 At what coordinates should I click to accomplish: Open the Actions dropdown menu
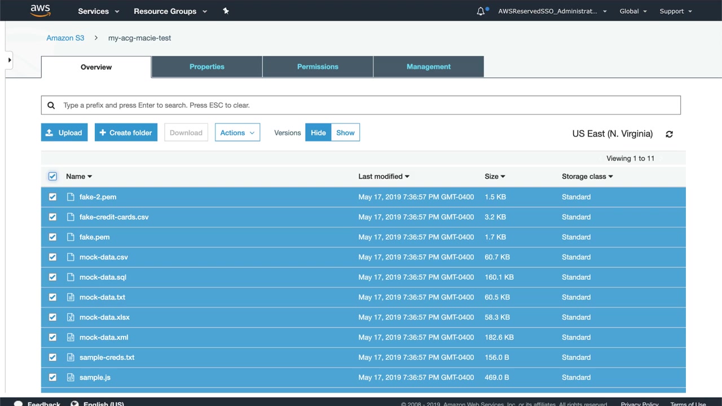pyautogui.click(x=237, y=133)
